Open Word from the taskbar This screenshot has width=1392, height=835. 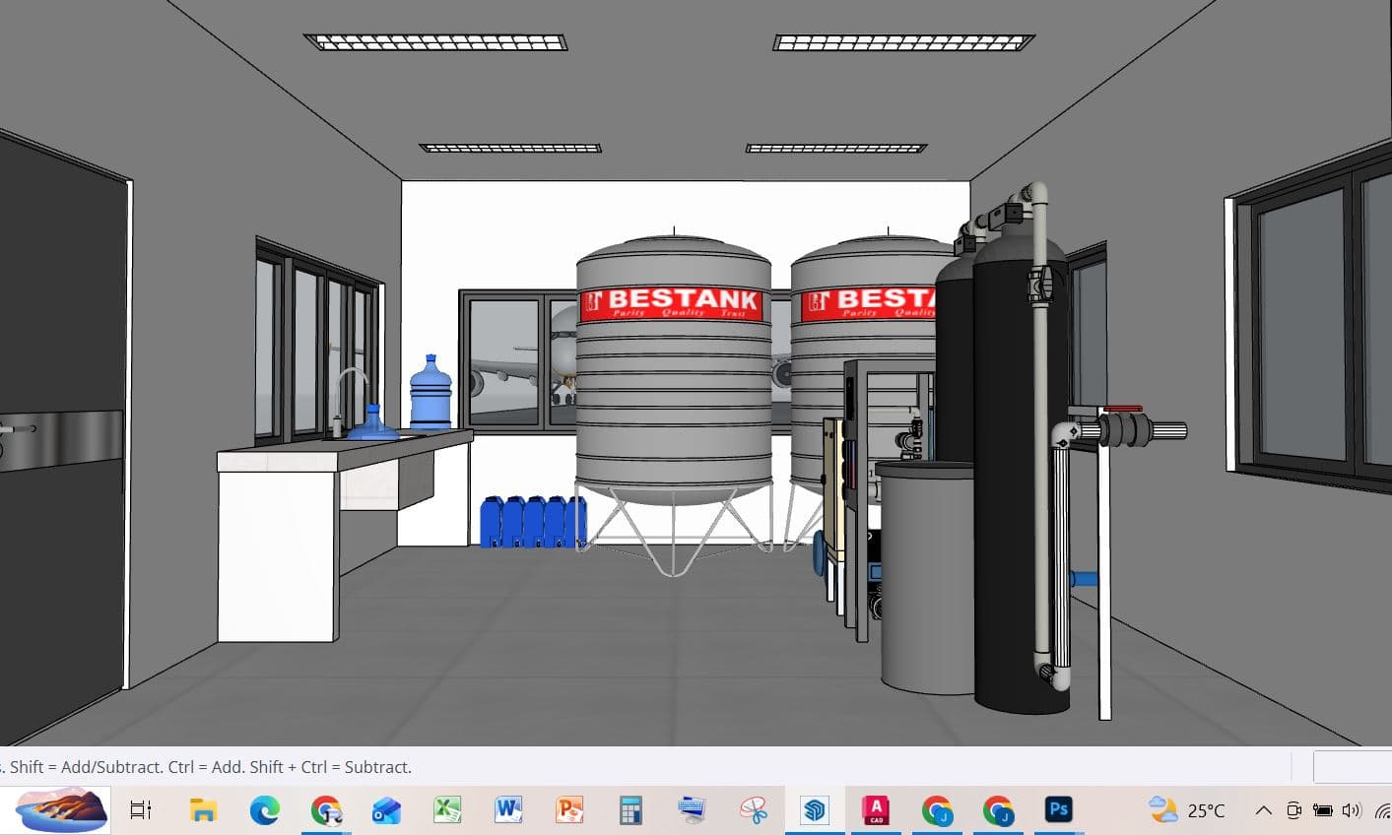point(508,810)
